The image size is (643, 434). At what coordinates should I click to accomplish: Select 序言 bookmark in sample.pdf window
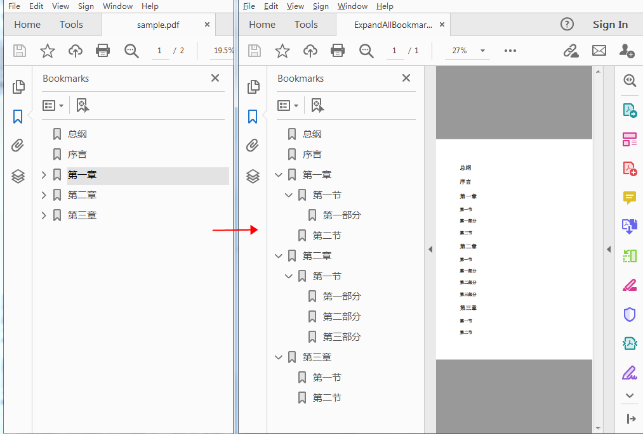click(77, 155)
